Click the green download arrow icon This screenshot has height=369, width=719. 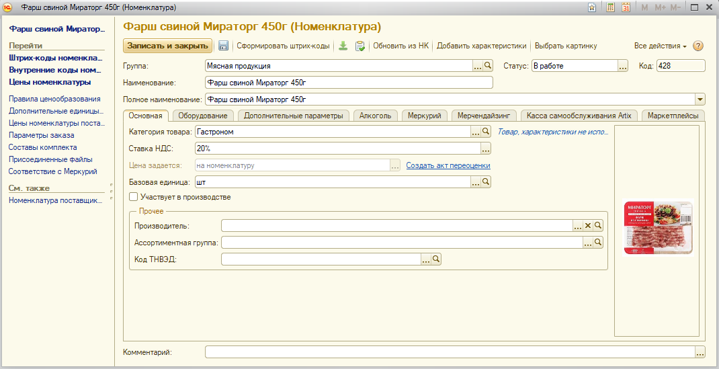pyautogui.click(x=343, y=46)
